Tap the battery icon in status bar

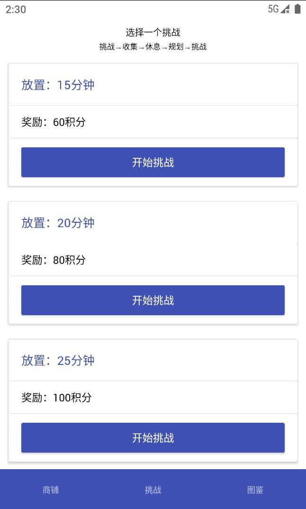tap(297, 9)
